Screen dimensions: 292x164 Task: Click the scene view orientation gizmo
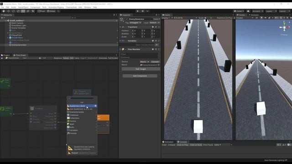(284, 27)
